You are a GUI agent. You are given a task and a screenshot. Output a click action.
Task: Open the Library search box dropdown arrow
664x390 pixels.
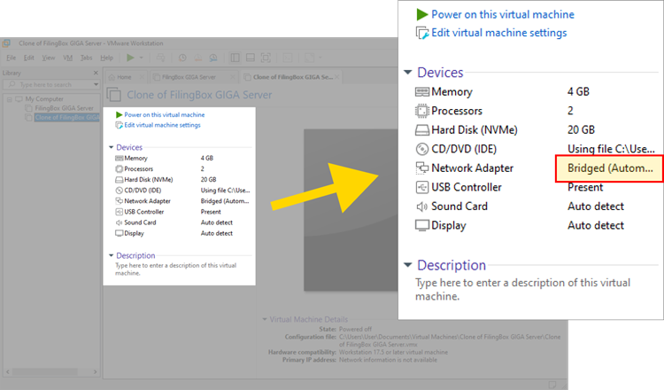click(96, 86)
